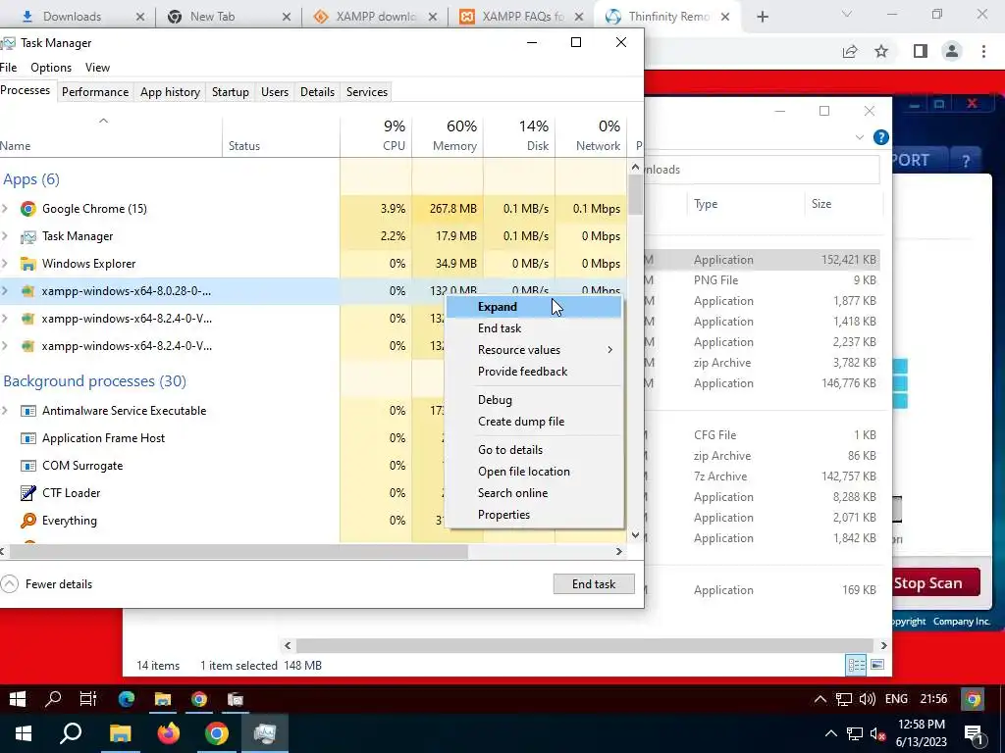
Task: Click the COM Surrogate process icon
Action: [x=27, y=466]
